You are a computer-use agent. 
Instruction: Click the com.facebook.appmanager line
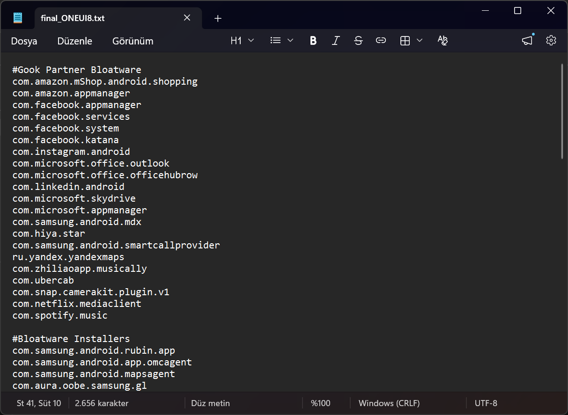77,105
